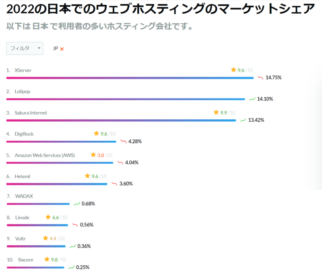
Task: Click XServer's star rating icon
Action: pyautogui.click(x=233, y=70)
